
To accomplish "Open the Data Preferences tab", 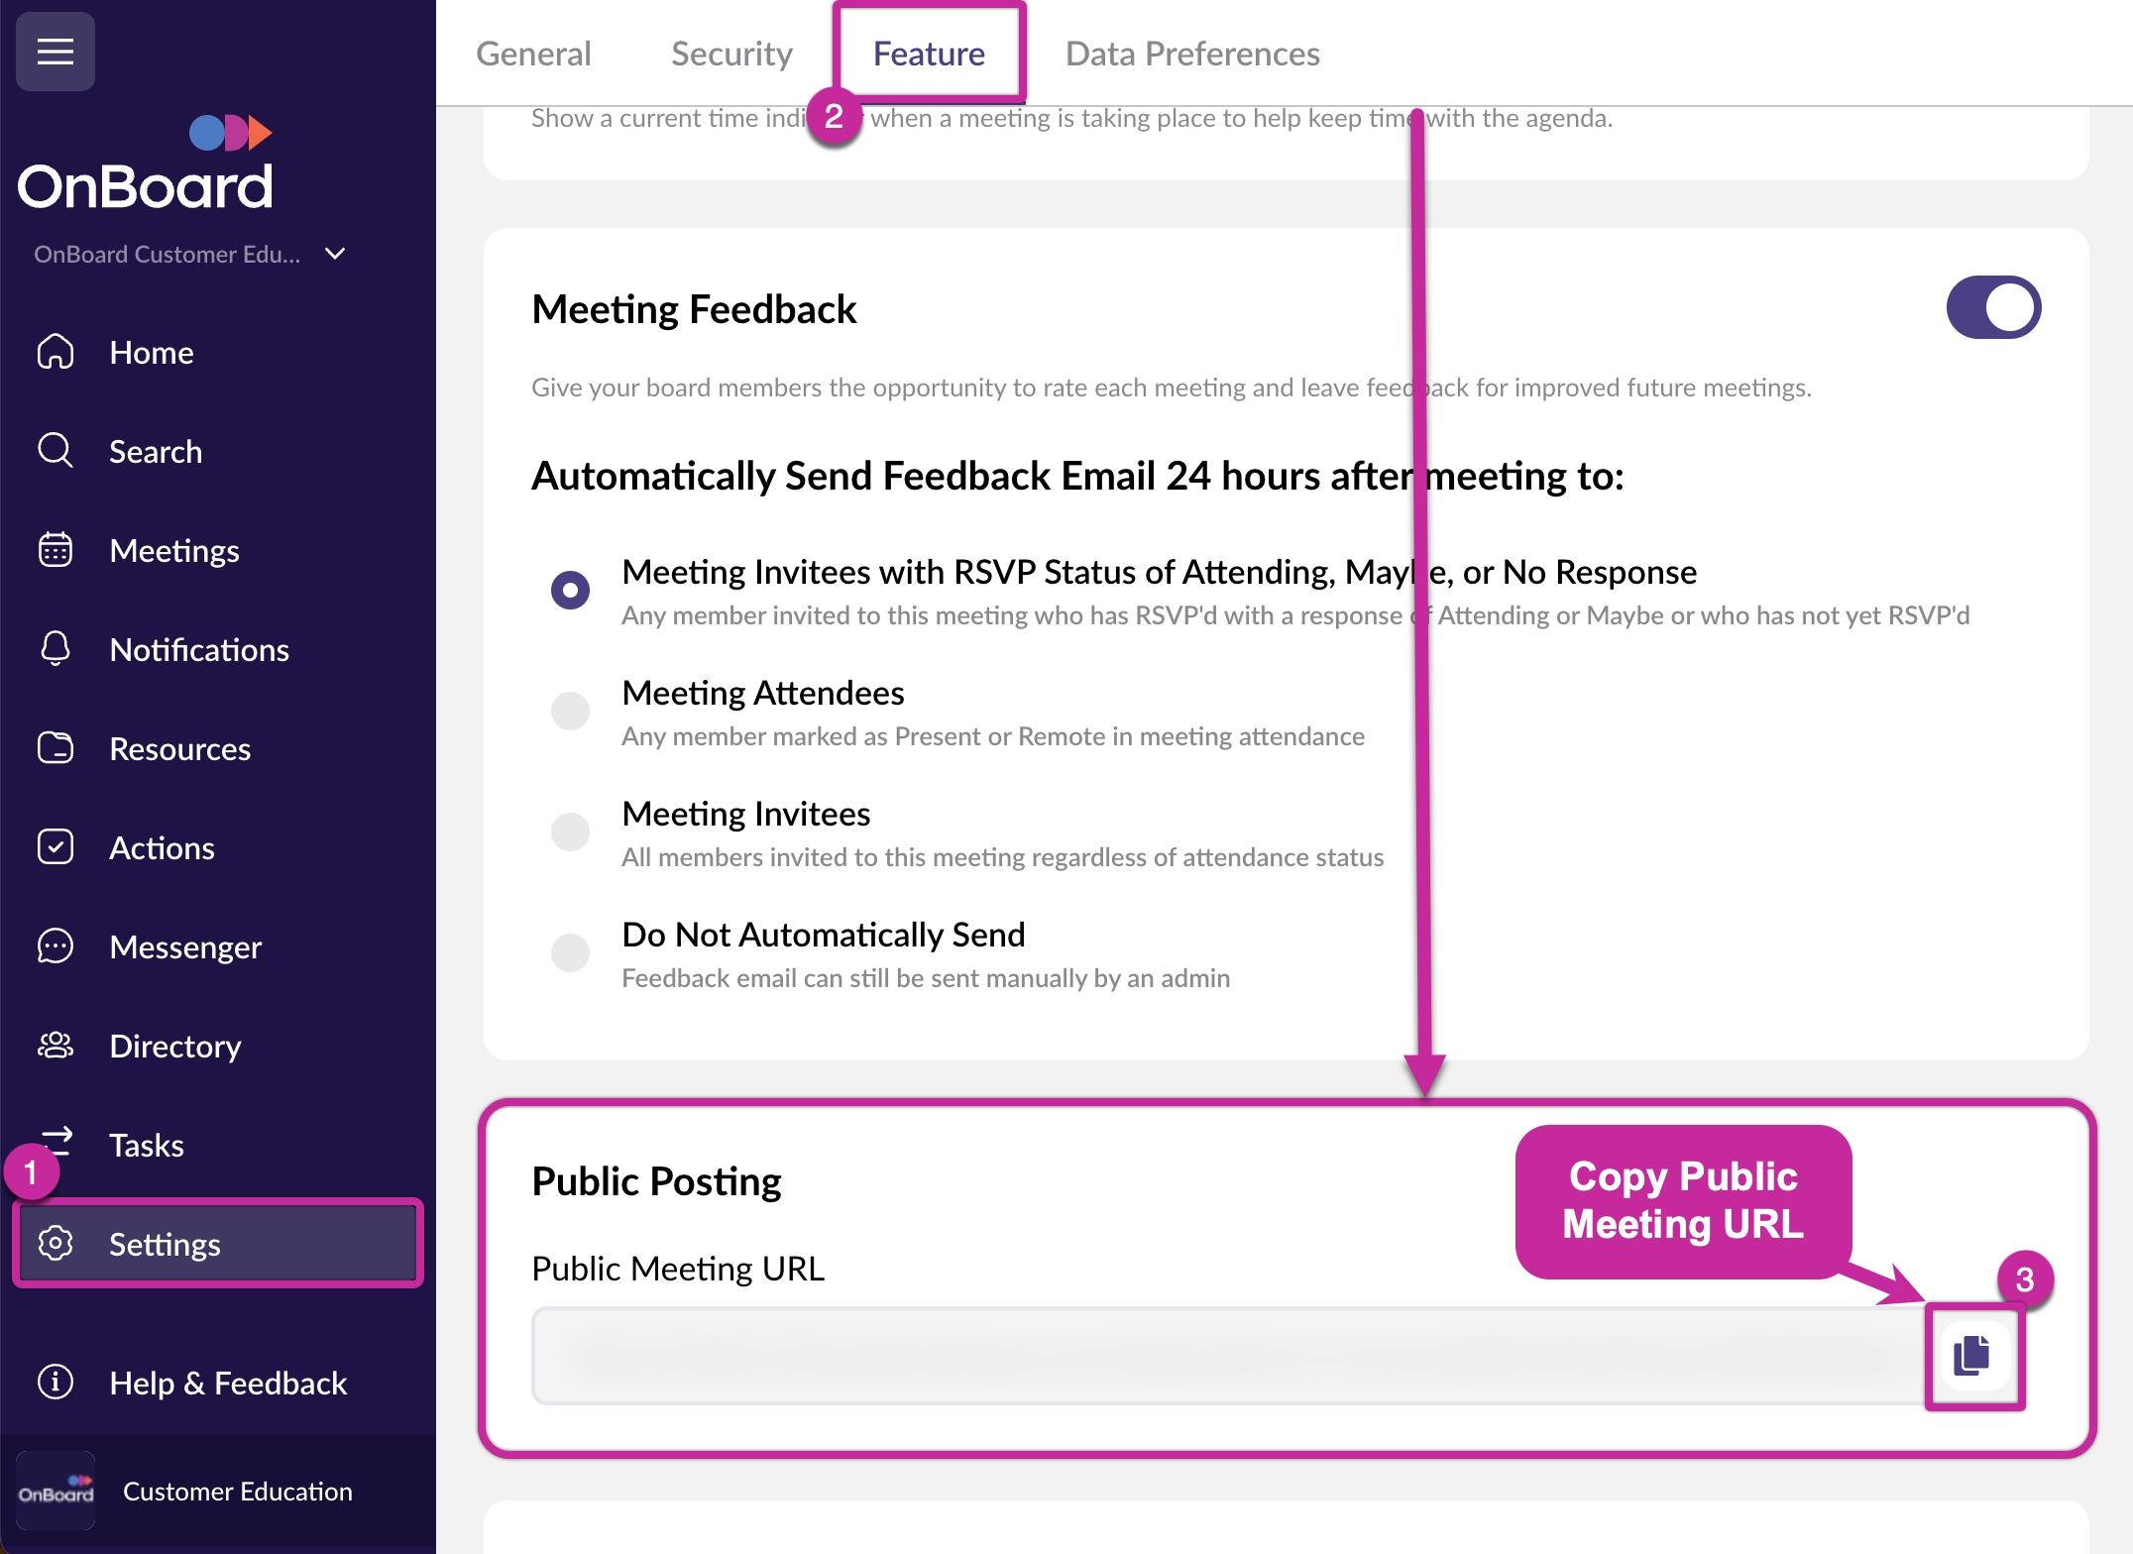I will coord(1191,54).
